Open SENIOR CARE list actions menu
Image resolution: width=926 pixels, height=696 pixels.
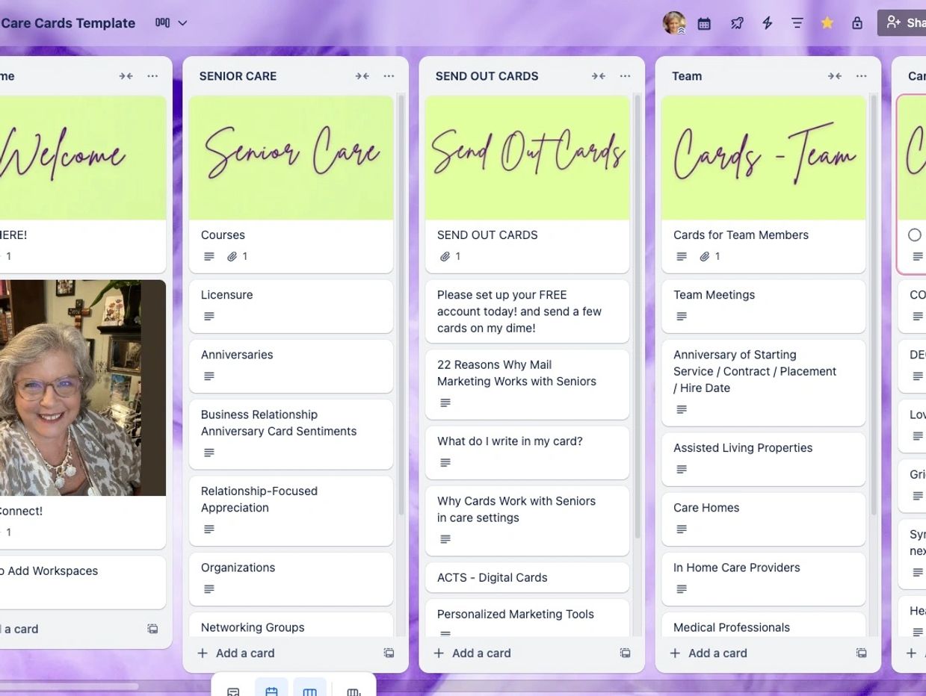point(389,76)
